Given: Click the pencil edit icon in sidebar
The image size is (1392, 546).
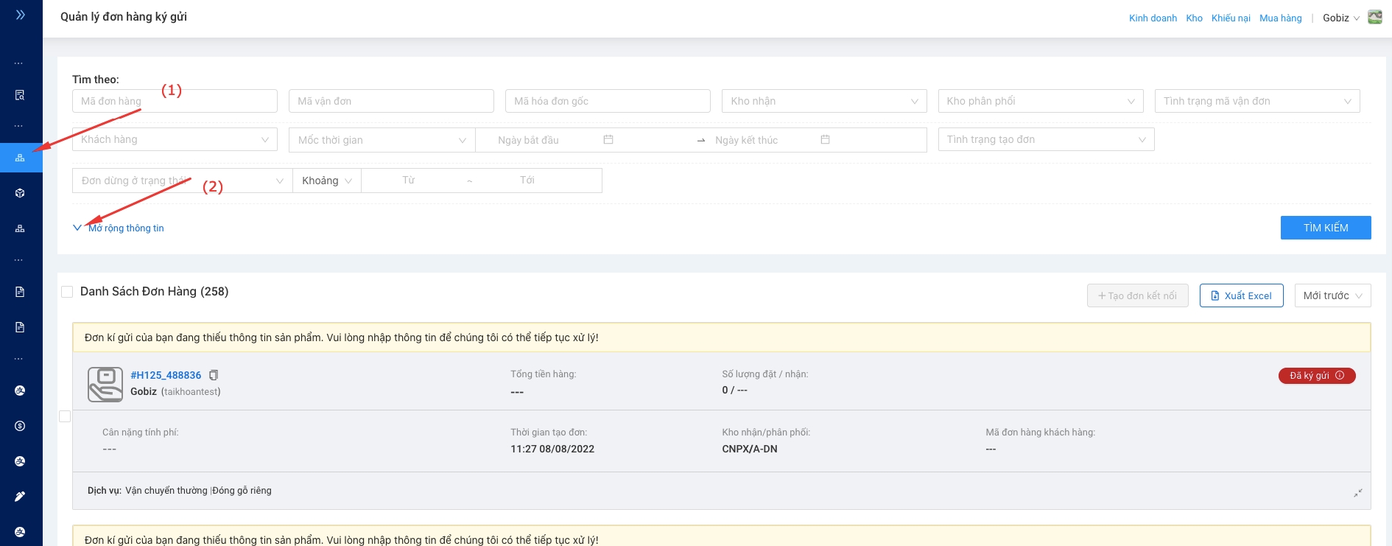Looking at the screenshot, I should tap(21, 497).
